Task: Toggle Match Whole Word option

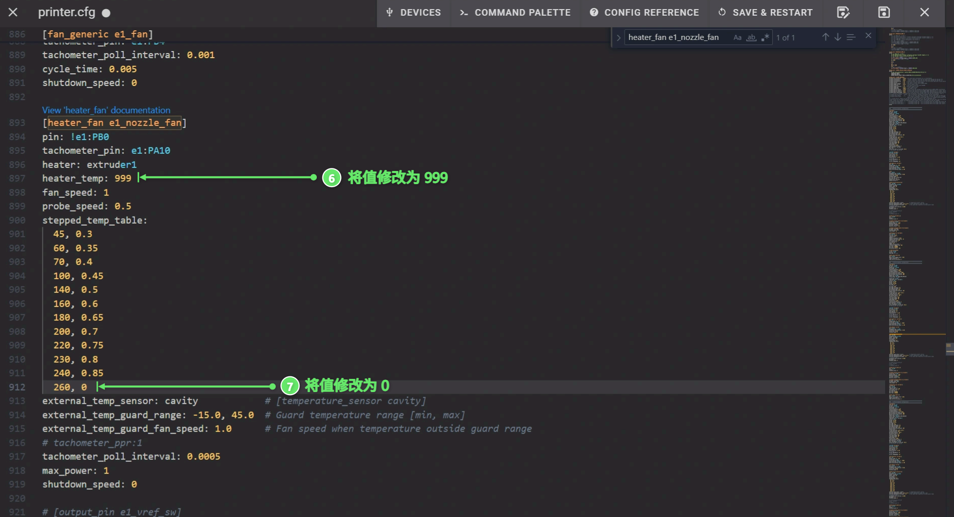Action: tap(751, 37)
